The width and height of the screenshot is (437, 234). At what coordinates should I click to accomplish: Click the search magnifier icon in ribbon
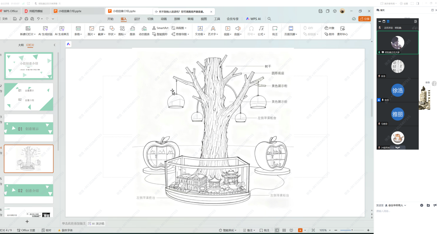[269, 19]
